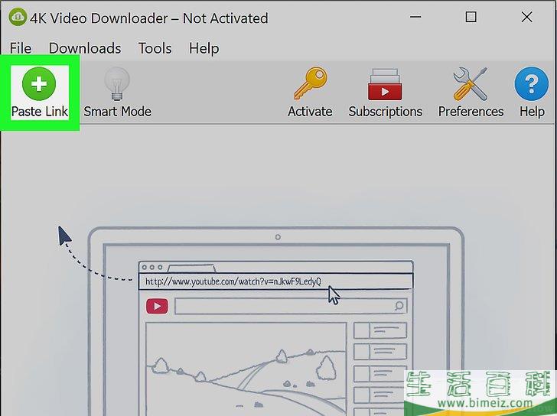Open Preferences wrench and screwdriver icon
This screenshot has width=557, height=416.
click(471, 84)
